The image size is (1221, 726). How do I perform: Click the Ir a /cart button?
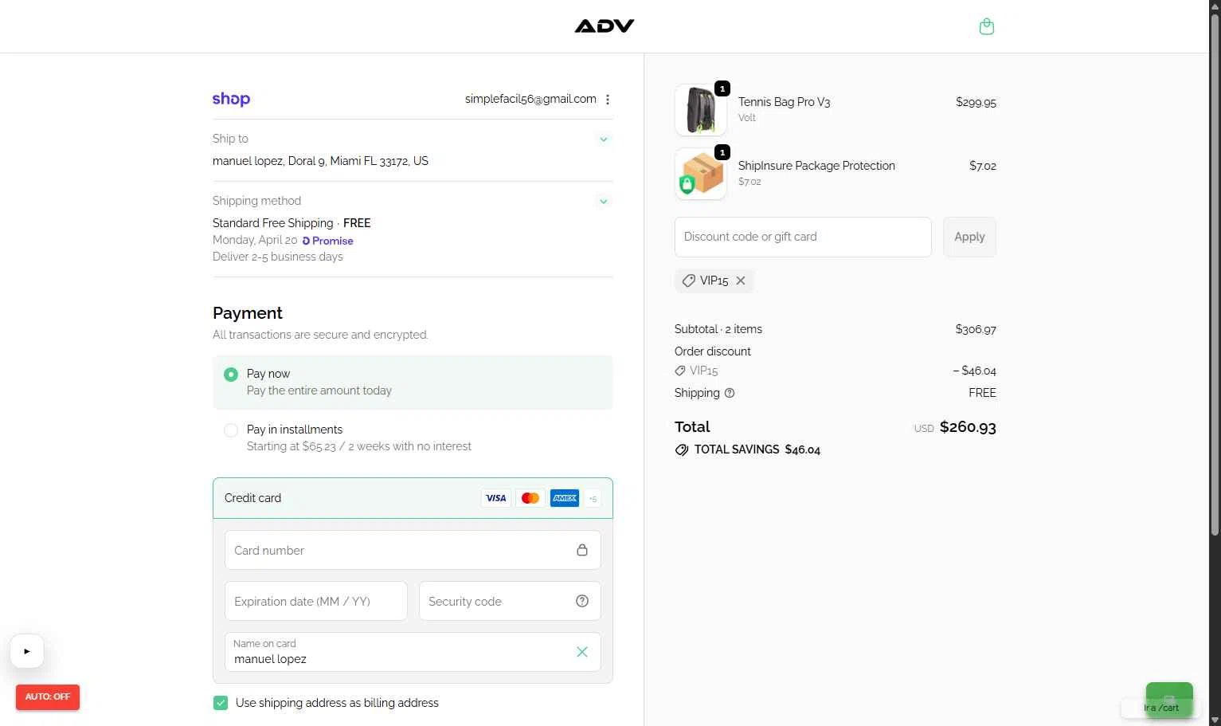(x=1161, y=707)
